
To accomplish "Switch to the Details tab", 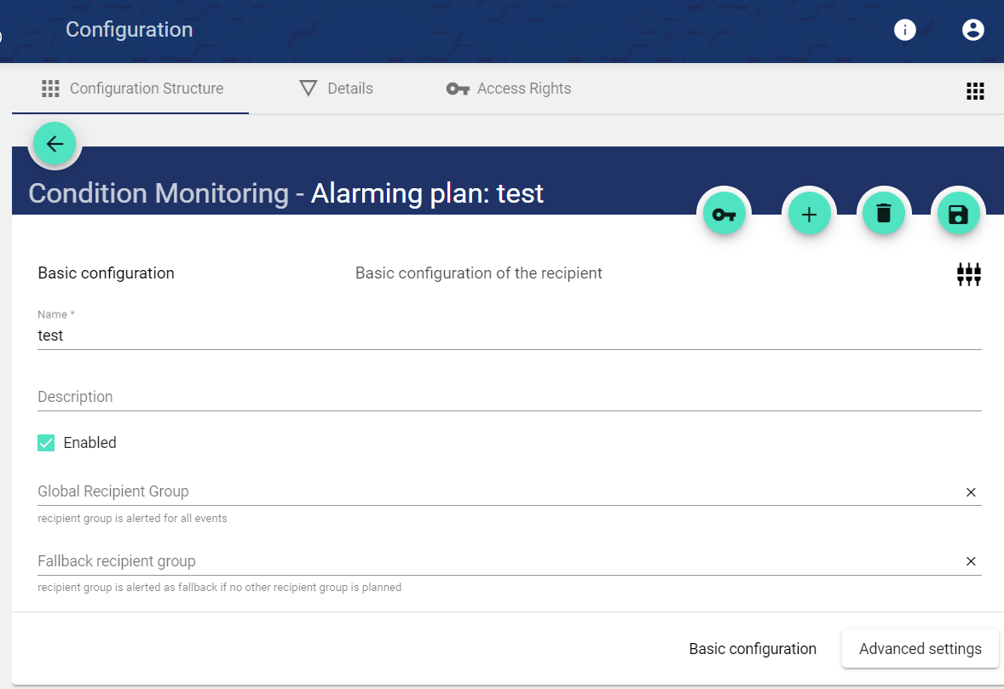I will pyautogui.click(x=337, y=89).
